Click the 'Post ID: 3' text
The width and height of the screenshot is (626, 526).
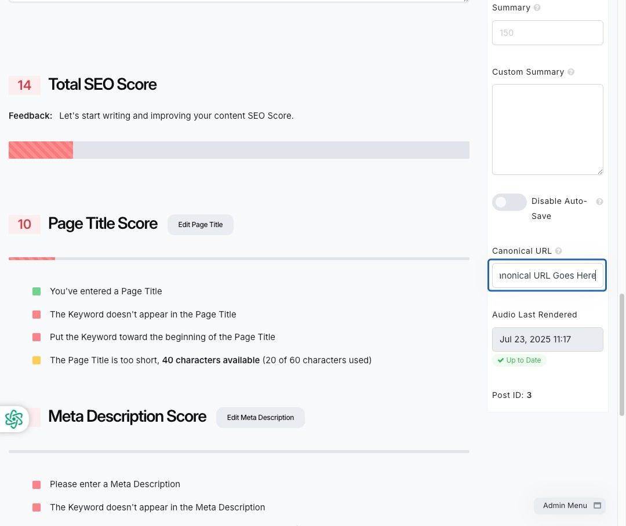tap(512, 395)
